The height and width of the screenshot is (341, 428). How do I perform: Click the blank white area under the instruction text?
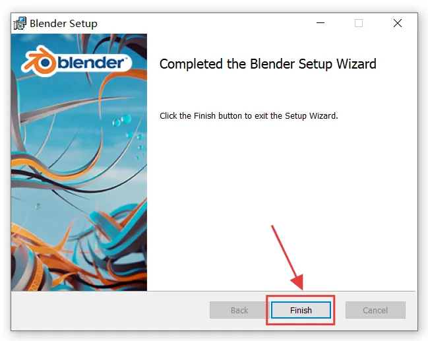pyautogui.click(x=281, y=191)
